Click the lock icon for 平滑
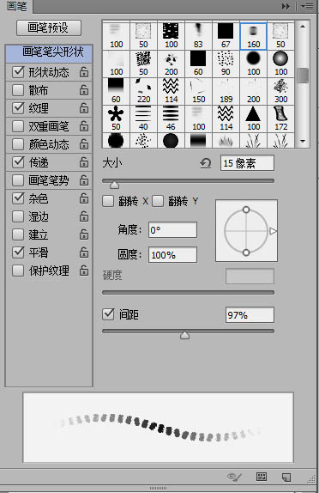This screenshot has height=493, width=319. [x=84, y=253]
